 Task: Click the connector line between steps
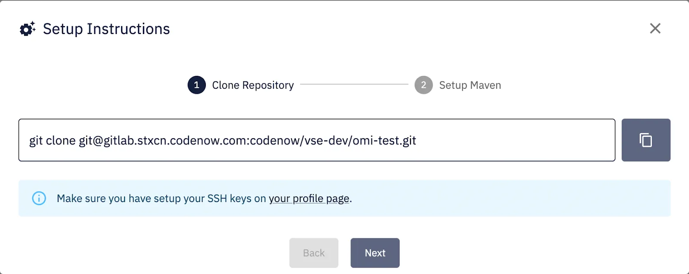coord(354,84)
